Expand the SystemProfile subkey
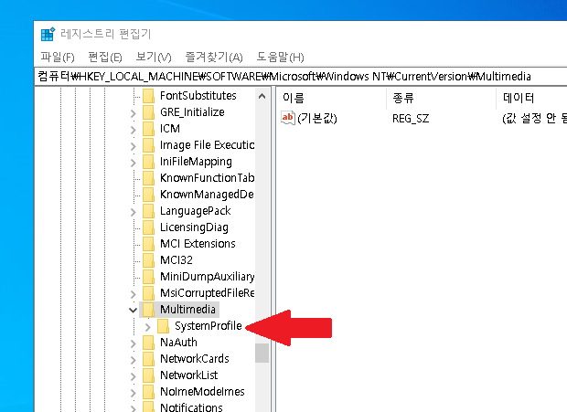 (x=147, y=327)
